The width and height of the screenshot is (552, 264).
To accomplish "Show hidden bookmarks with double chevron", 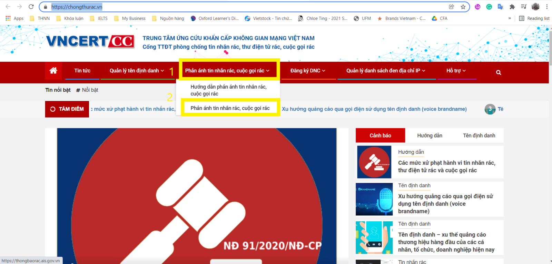I will coord(510,18).
